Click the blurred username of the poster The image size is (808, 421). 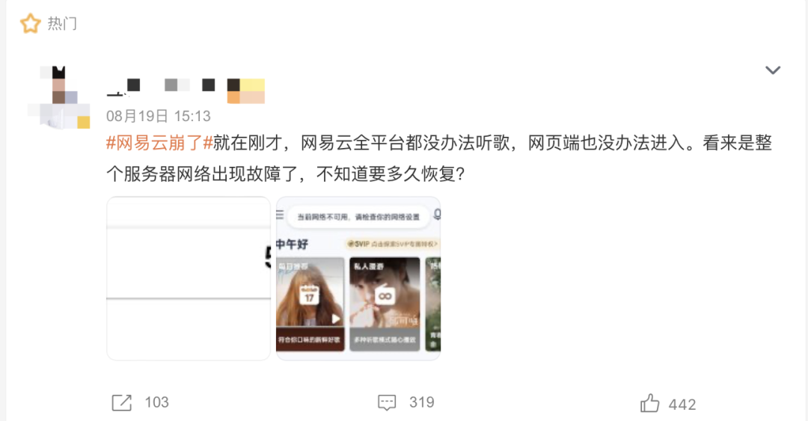click(x=186, y=90)
